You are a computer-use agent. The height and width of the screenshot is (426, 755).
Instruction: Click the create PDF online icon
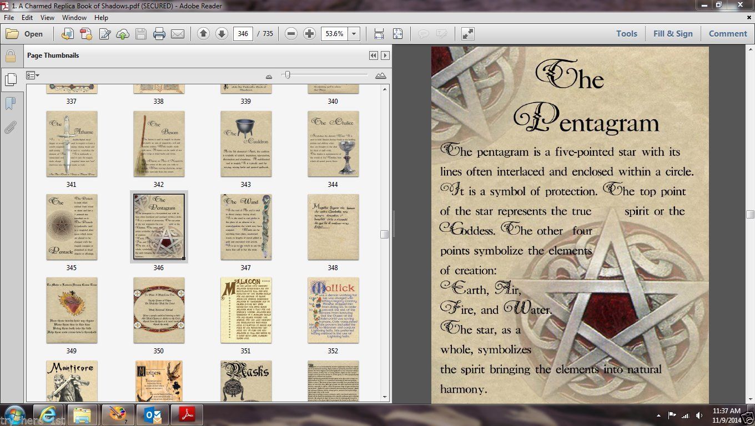point(85,34)
